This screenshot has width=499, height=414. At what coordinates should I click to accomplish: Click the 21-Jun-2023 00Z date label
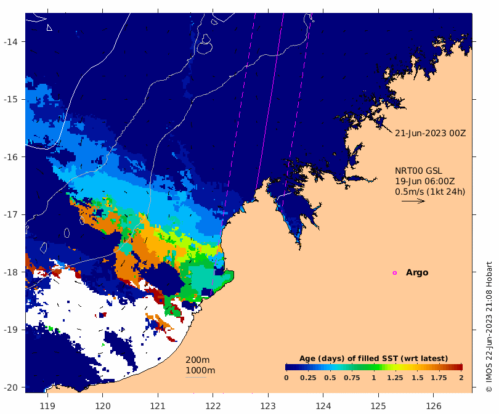point(430,133)
